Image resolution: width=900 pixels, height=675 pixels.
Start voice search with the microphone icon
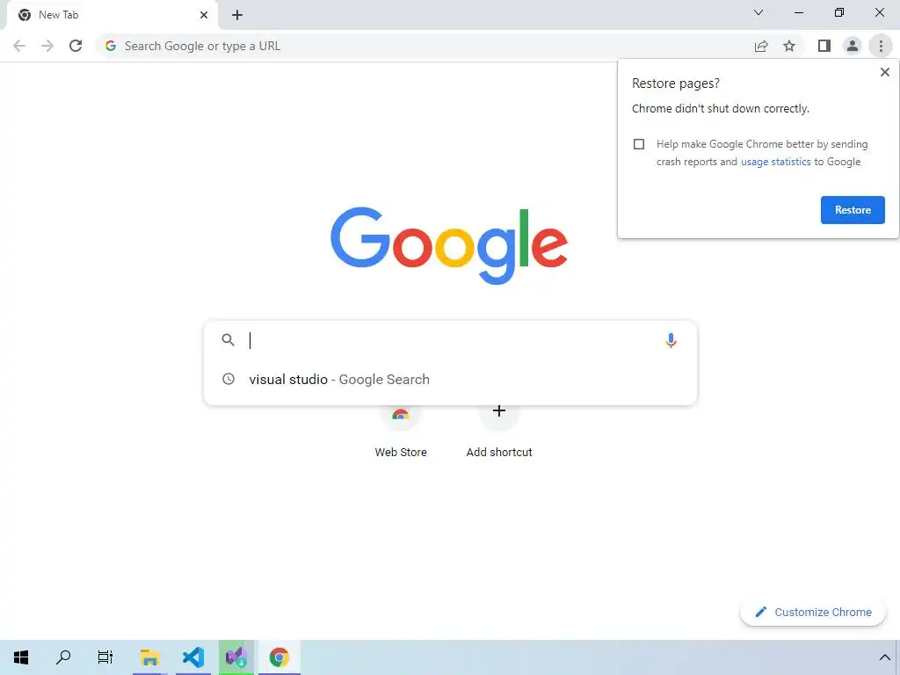point(671,340)
